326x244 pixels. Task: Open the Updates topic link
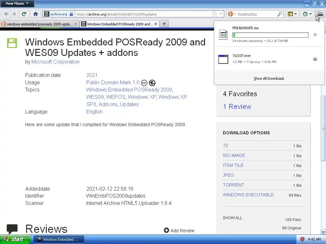tap(129, 104)
